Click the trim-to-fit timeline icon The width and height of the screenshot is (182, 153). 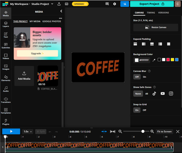click(x=113, y=131)
